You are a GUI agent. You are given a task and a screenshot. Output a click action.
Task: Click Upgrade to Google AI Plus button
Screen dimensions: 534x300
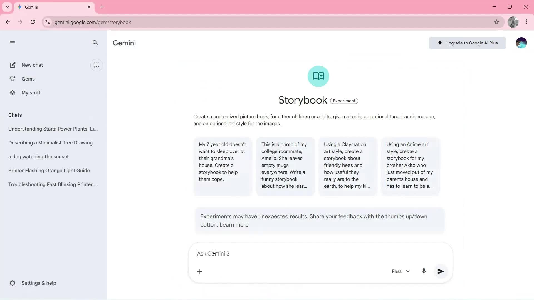467,43
